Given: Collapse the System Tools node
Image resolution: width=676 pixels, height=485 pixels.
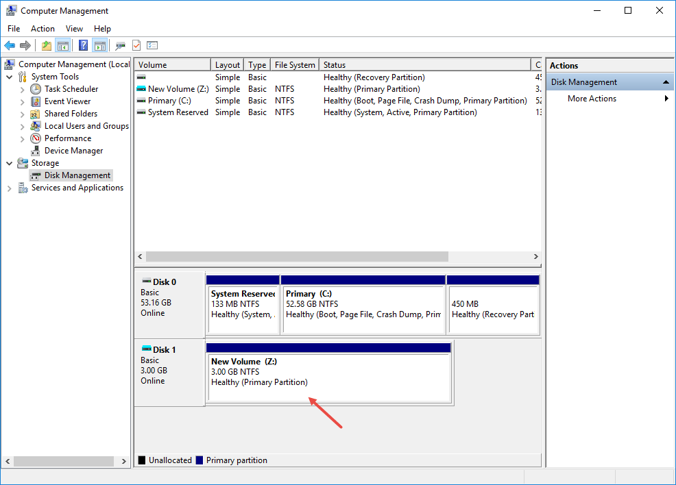Looking at the screenshot, I should [x=10, y=76].
